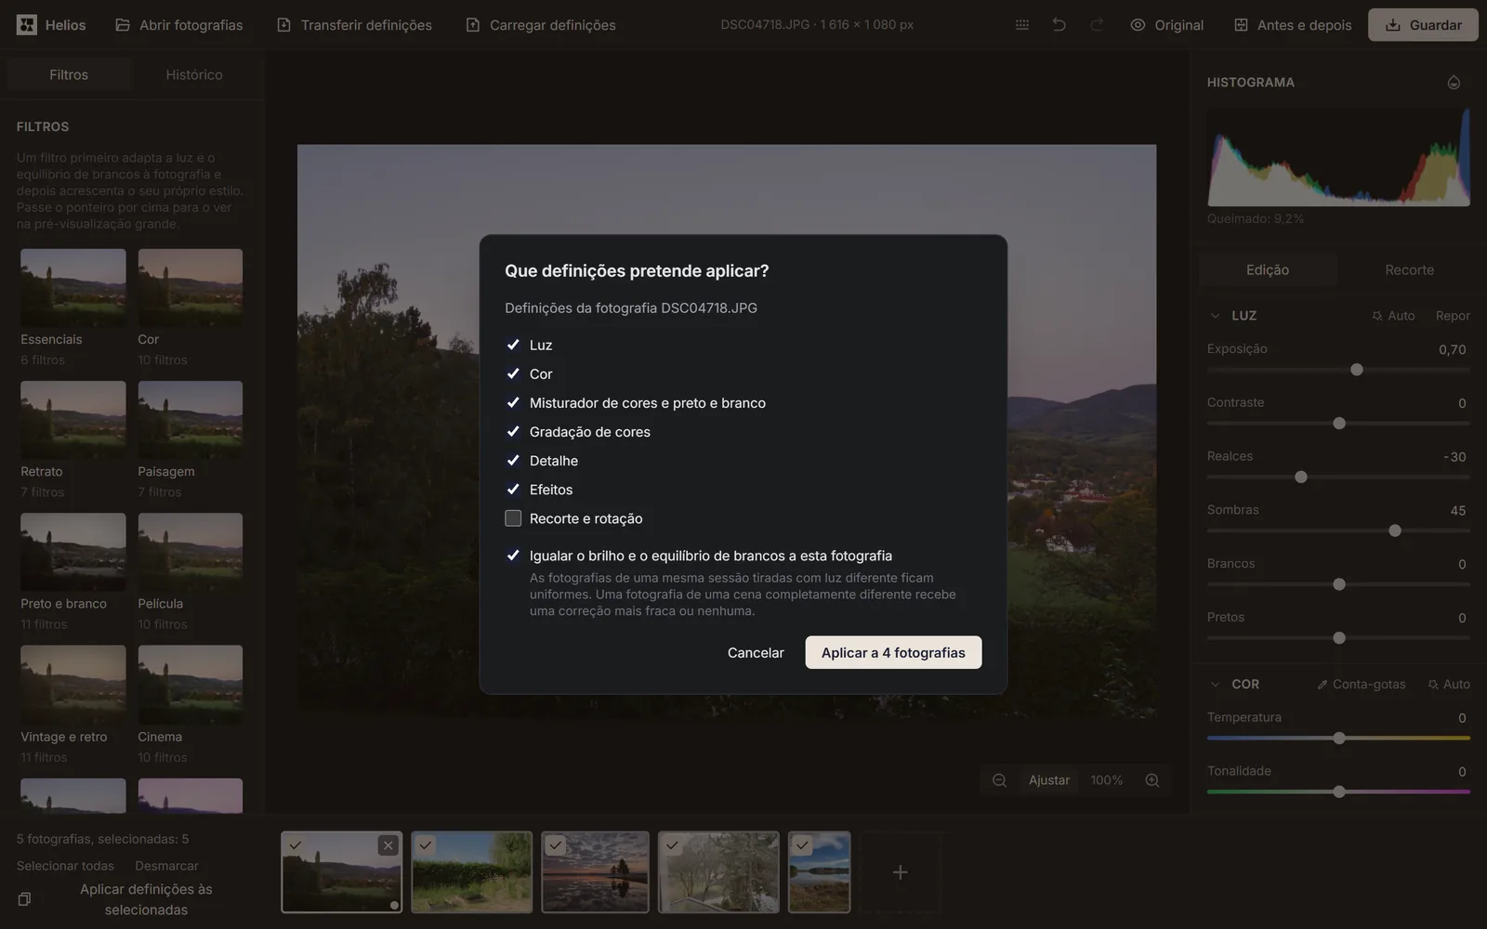Click the zoom in magnifier icon
The image size is (1487, 929).
(x=1152, y=780)
